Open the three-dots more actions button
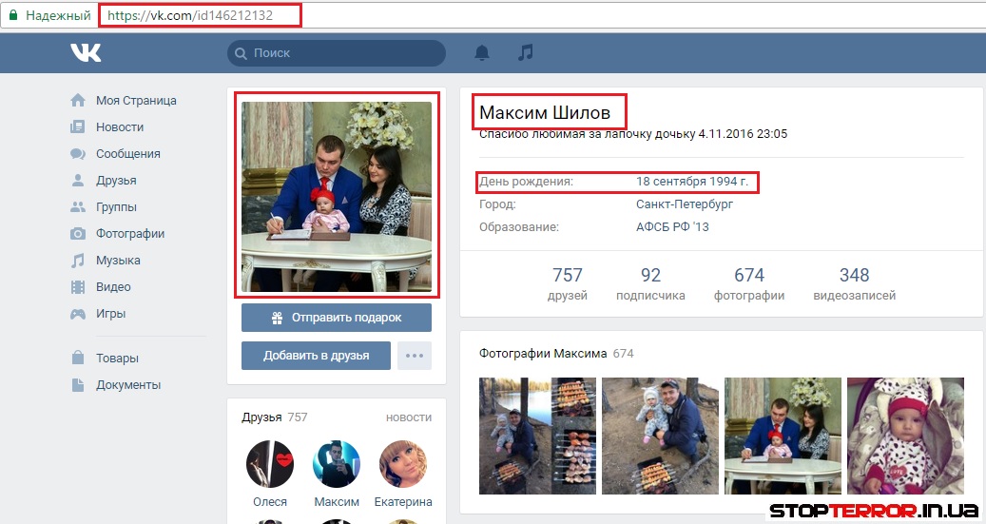986x524 pixels. (x=415, y=356)
